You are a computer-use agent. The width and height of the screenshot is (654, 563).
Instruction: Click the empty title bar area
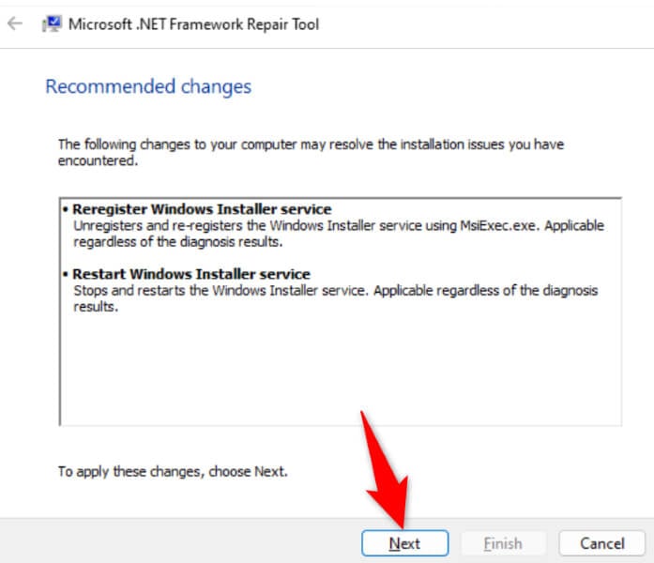[x=488, y=24]
